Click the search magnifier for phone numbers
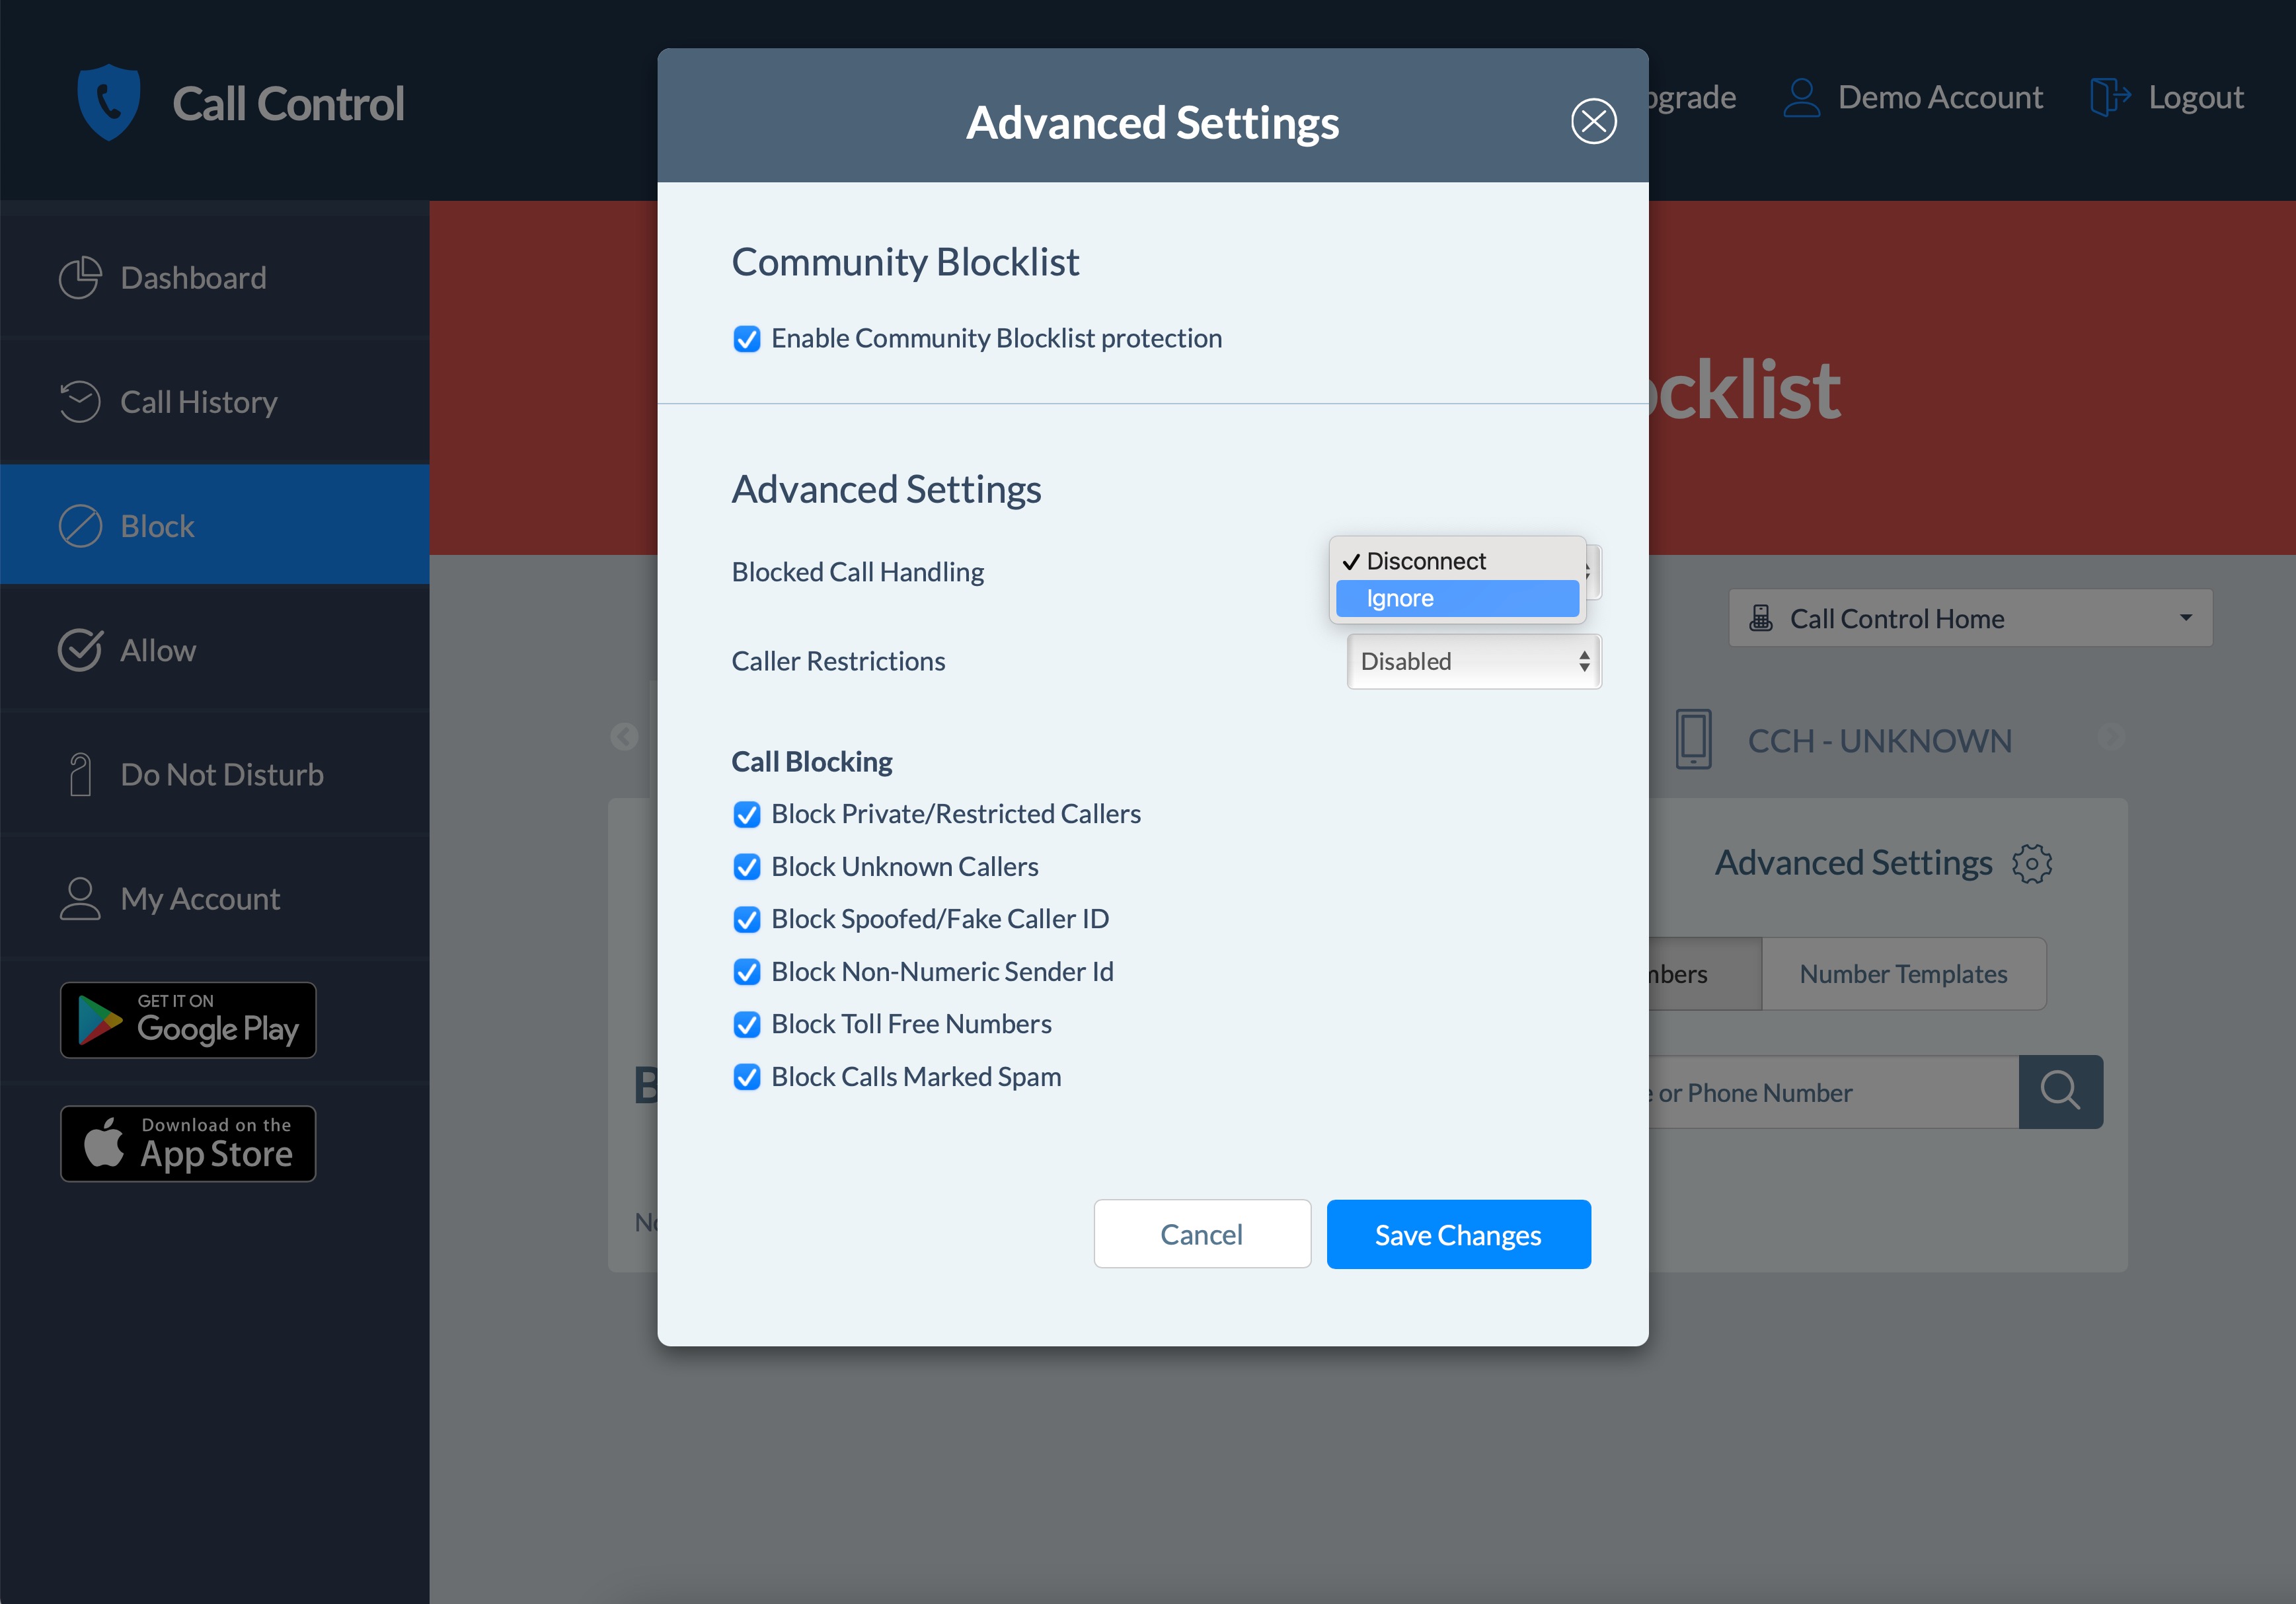 (x=2061, y=1091)
